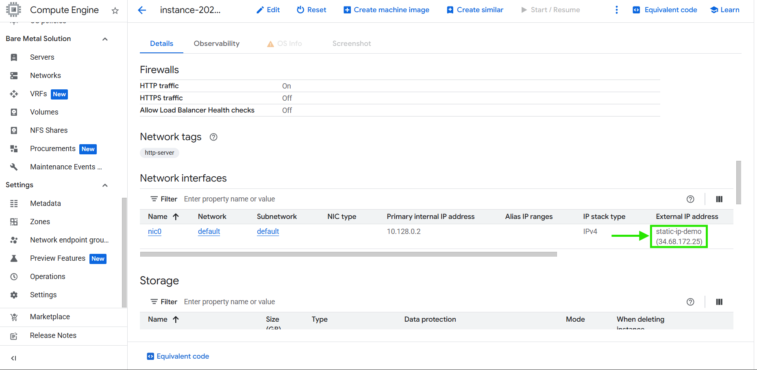Image resolution: width=757 pixels, height=370 pixels.
Task: Open Metadata in the sidebar
Action: click(x=45, y=203)
